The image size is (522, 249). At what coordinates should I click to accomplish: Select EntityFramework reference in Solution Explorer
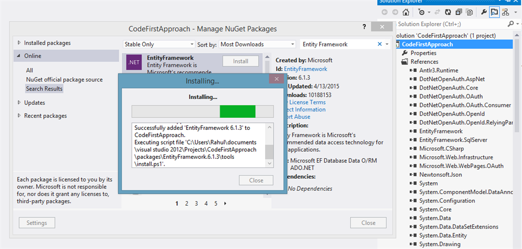click(441, 131)
